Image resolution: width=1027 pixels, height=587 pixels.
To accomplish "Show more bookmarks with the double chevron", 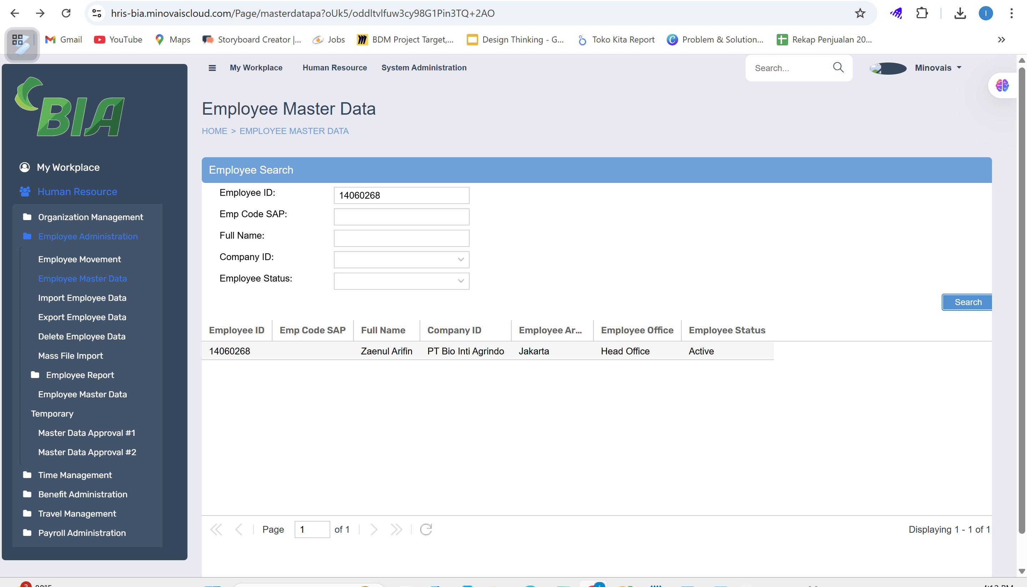I will (1001, 40).
